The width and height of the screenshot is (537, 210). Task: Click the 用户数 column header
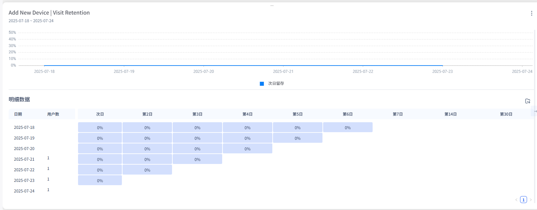tap(53, 114)
